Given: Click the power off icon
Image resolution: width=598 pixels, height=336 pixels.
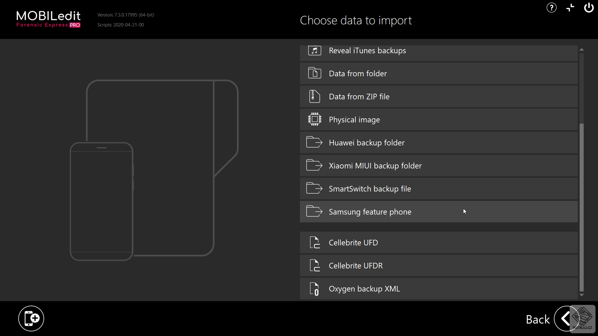Looking at the screenshot, I should tap(589, 7).
